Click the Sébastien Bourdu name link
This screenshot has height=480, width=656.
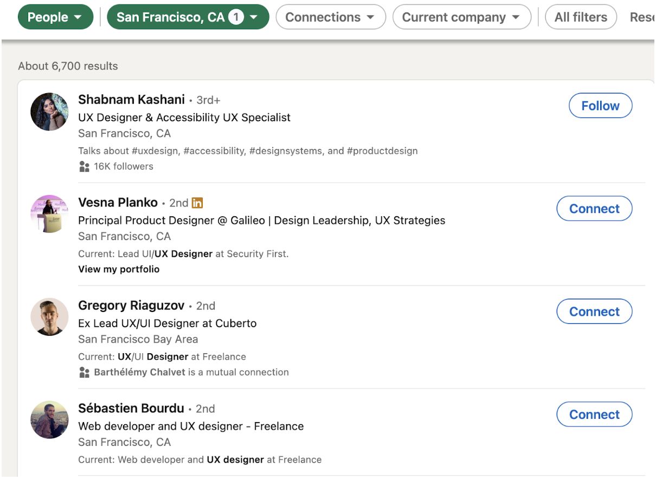pos(131,408)
